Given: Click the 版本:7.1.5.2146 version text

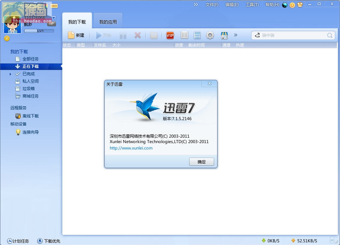Looking at the screenshot, I should point(177,119).
